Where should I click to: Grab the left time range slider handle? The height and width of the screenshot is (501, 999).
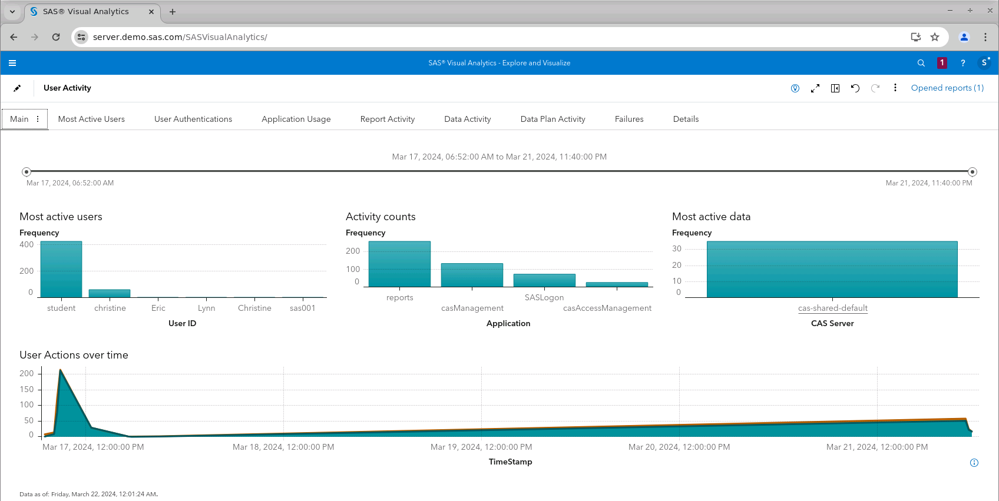(27, 172)
